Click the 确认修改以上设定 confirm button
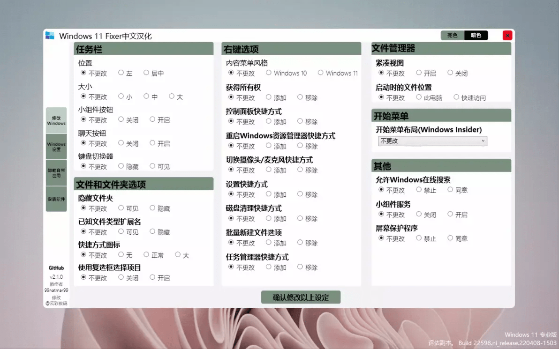This screenshot has width=559, height=349. click(301, 297)
